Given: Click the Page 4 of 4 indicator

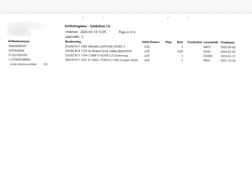Looking at the screenshot, I should [127, 32].
